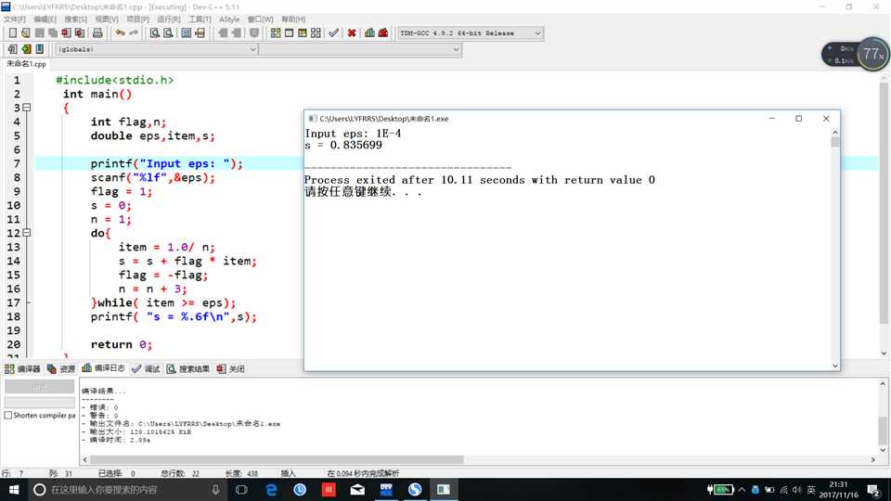Image resolution: width=891 pixels, height=501 pixels.
Task: Click the Indent toolbar icon
Action: point(224,33)
